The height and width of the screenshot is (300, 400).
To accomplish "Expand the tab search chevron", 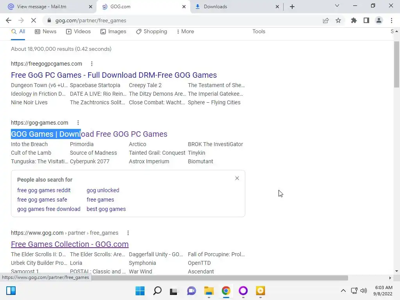I will coord(337,5).
